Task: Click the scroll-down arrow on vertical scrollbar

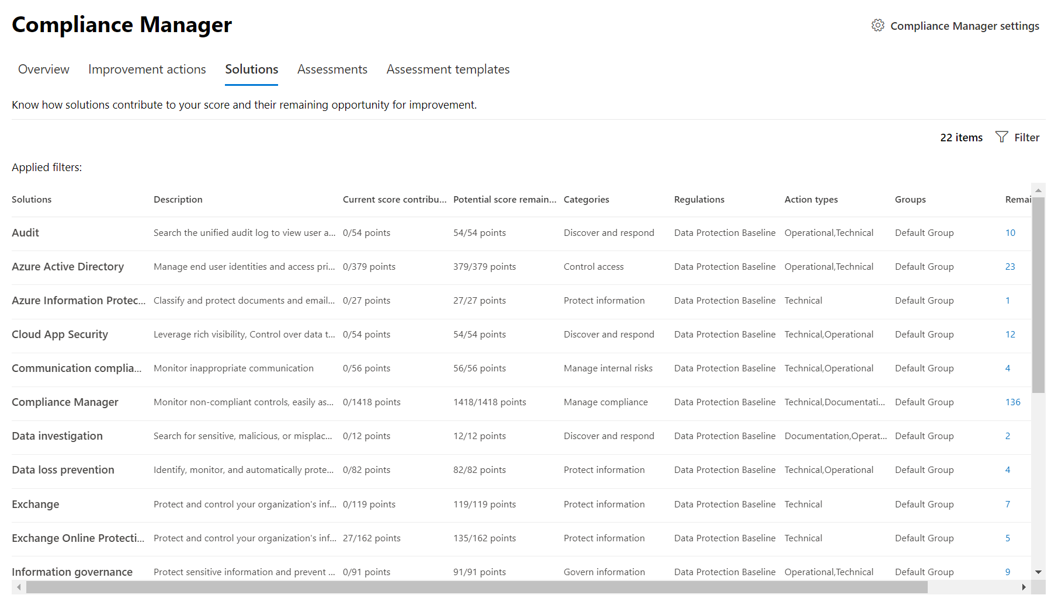Action: pyautogui.click(x=1039, y=572)
